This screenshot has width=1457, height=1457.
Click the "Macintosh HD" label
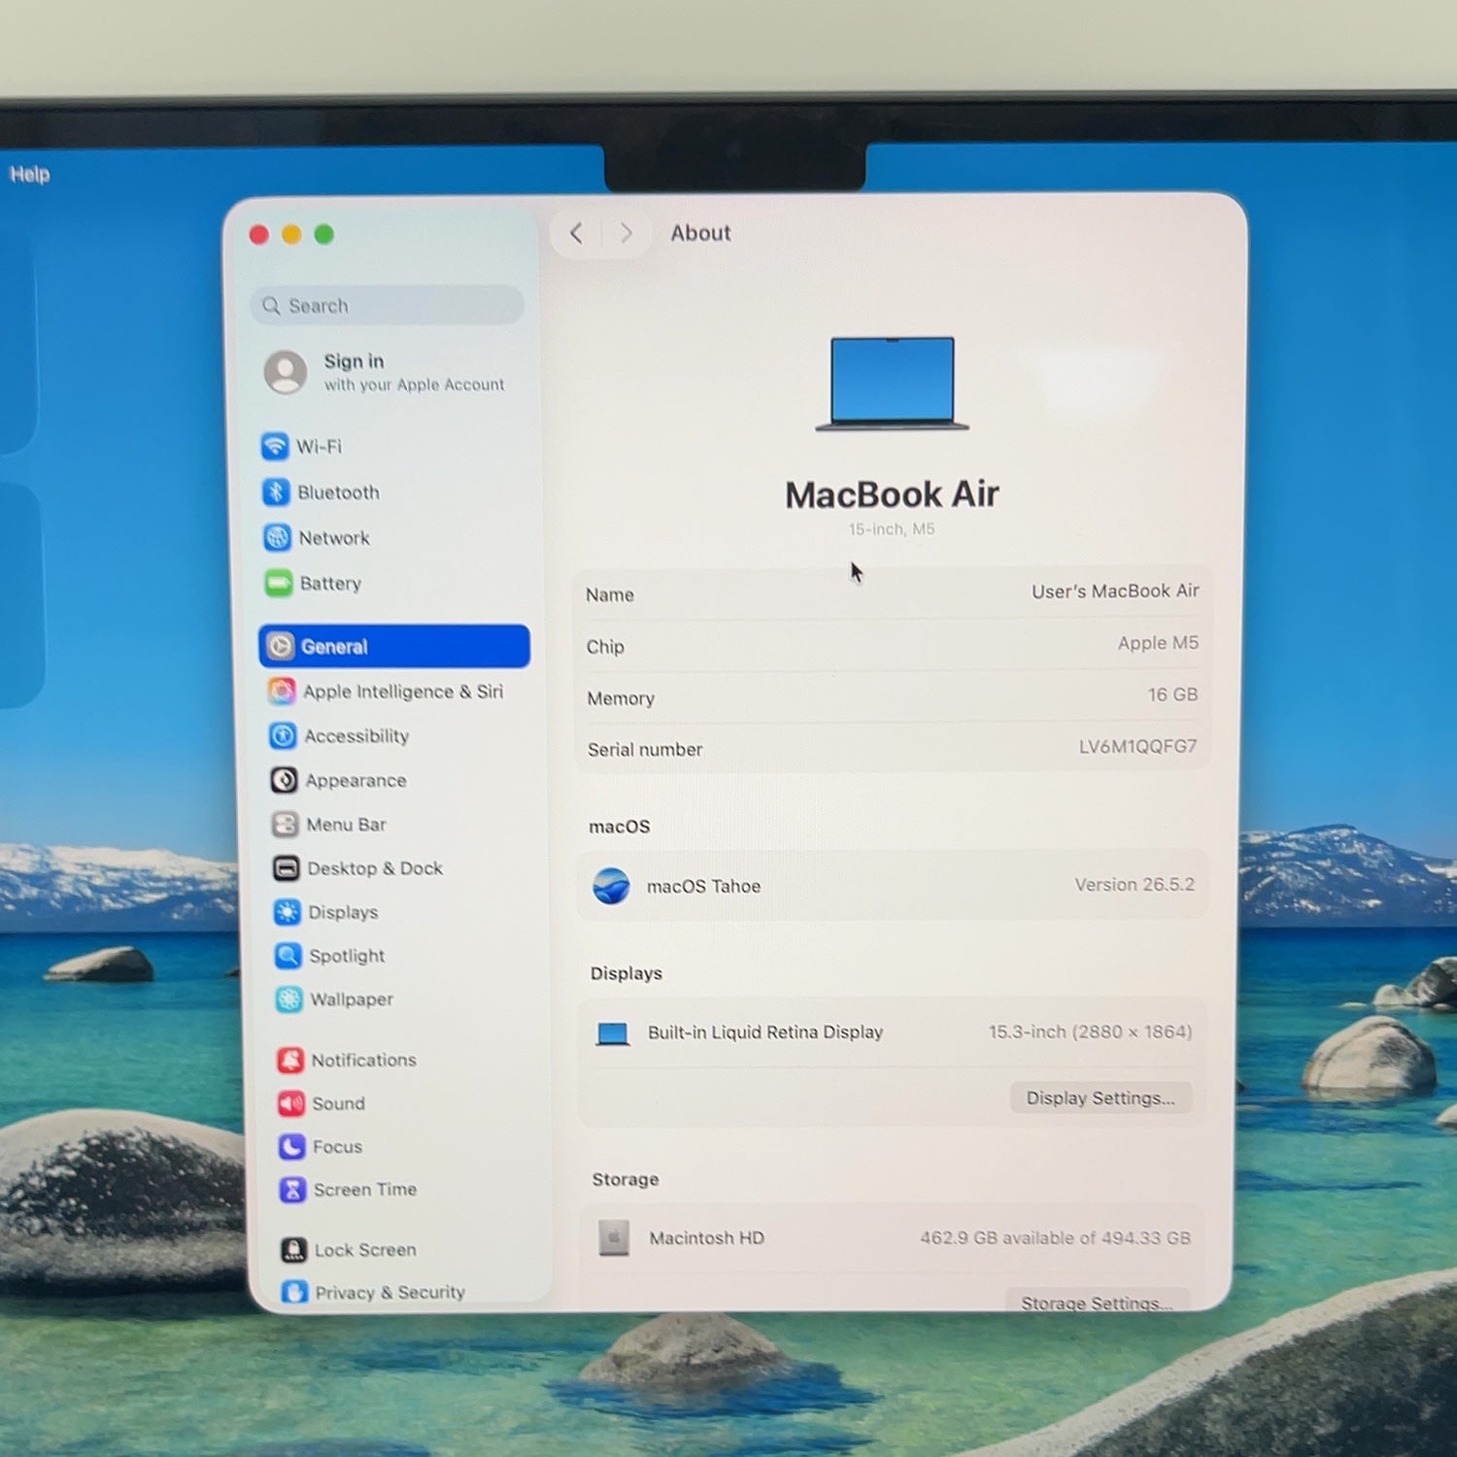coord(706,1237)
